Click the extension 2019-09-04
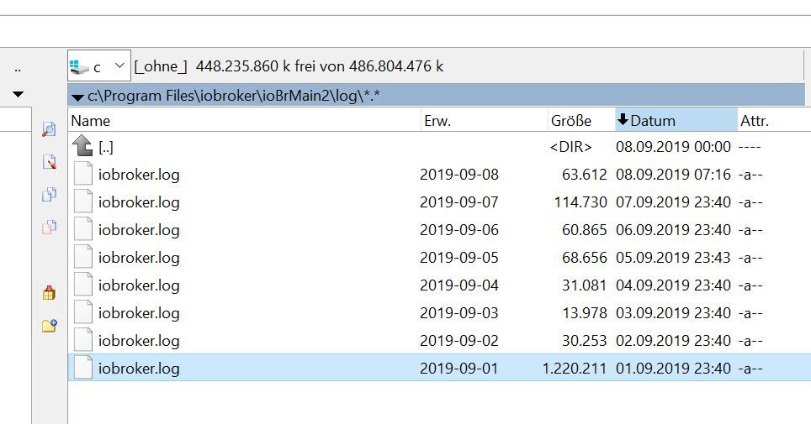 [x=459, y=285]
